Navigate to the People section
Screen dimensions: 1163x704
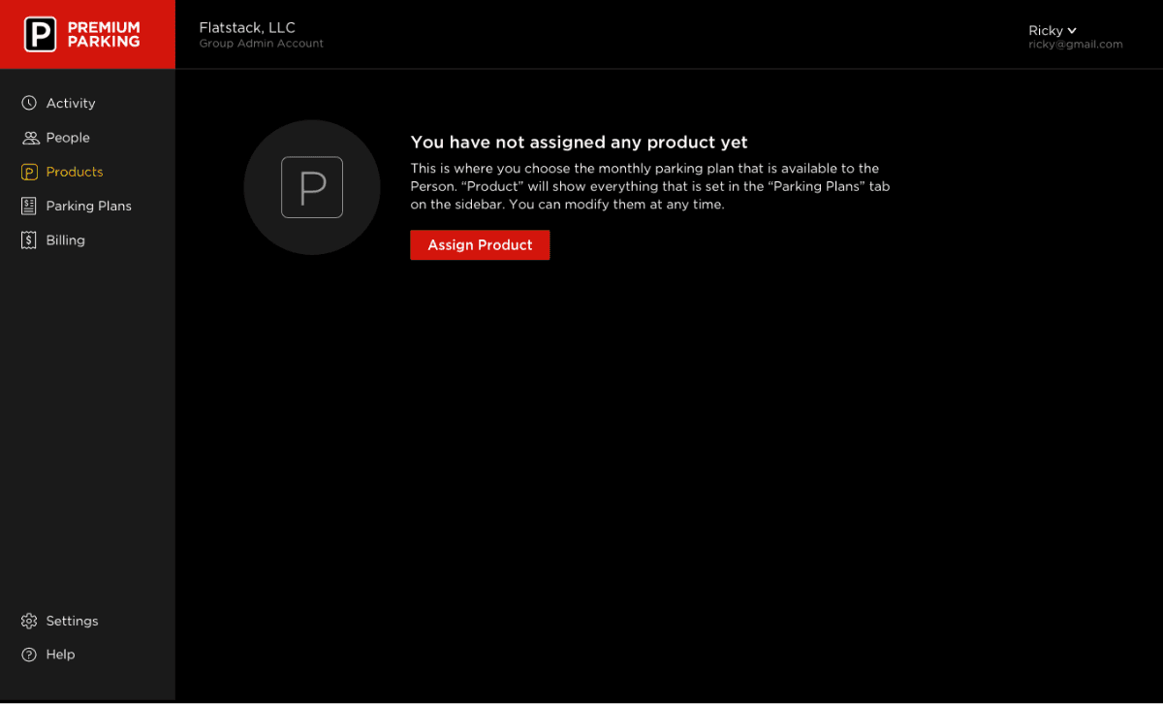pos(66,137)
